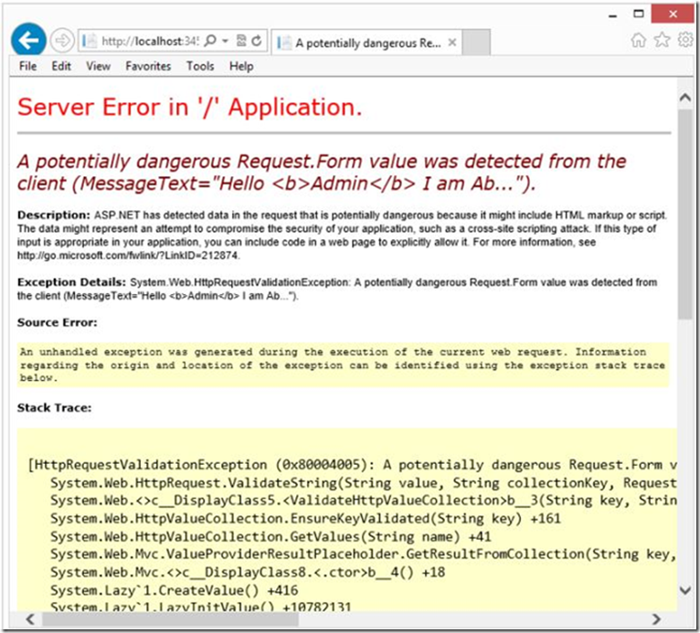Open the Tools gear icon
Screen dimensions: 700x633
pos(685,40)
